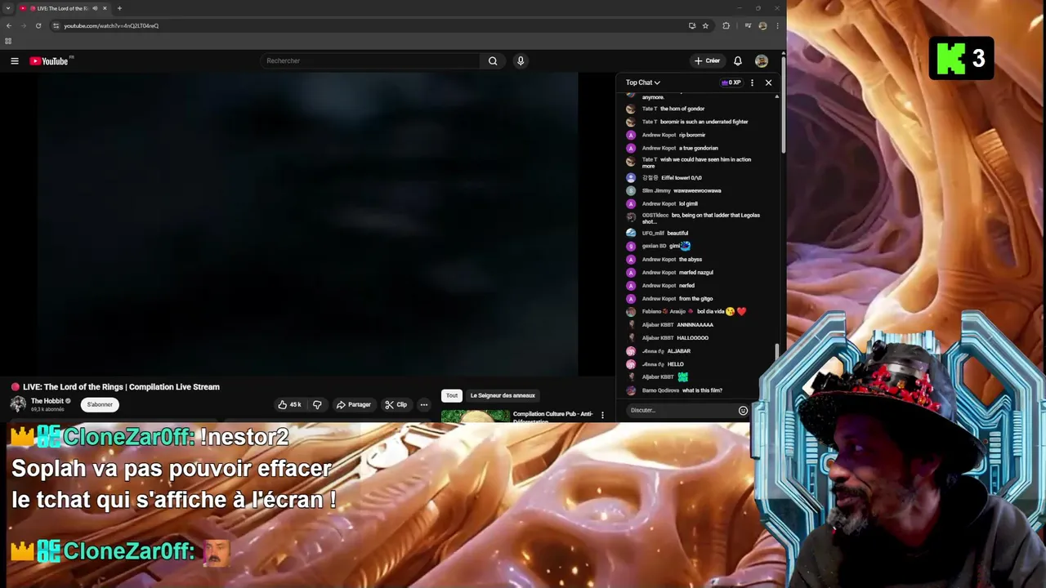Click 'LIVE: The Lord of the Rings' video title
1046x588 pixels.
(121, 387)
